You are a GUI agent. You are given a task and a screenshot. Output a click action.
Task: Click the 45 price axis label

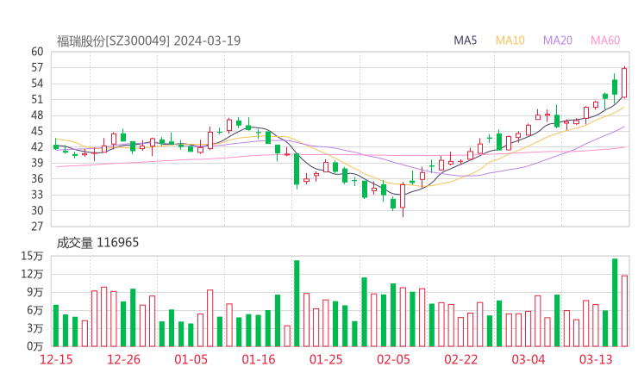[x=37, y=131]
